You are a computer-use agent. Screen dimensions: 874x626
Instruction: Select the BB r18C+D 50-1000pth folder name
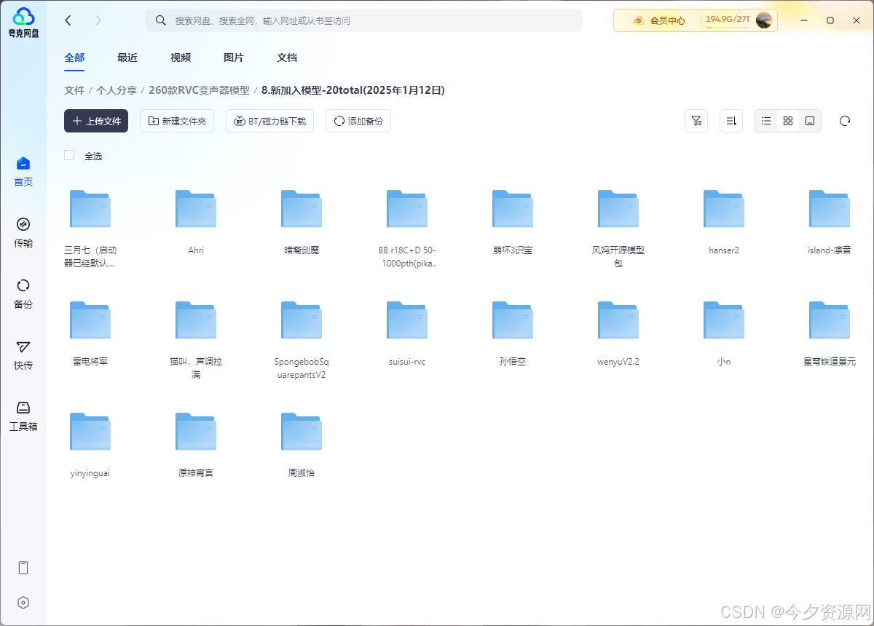407,256
